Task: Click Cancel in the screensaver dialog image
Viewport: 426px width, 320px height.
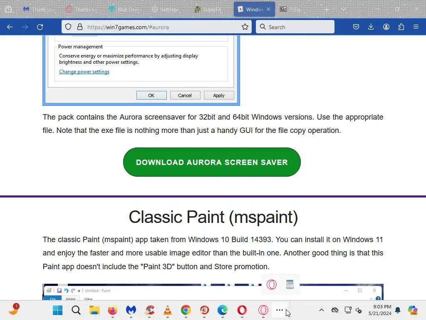Action: tap(185, 95)
